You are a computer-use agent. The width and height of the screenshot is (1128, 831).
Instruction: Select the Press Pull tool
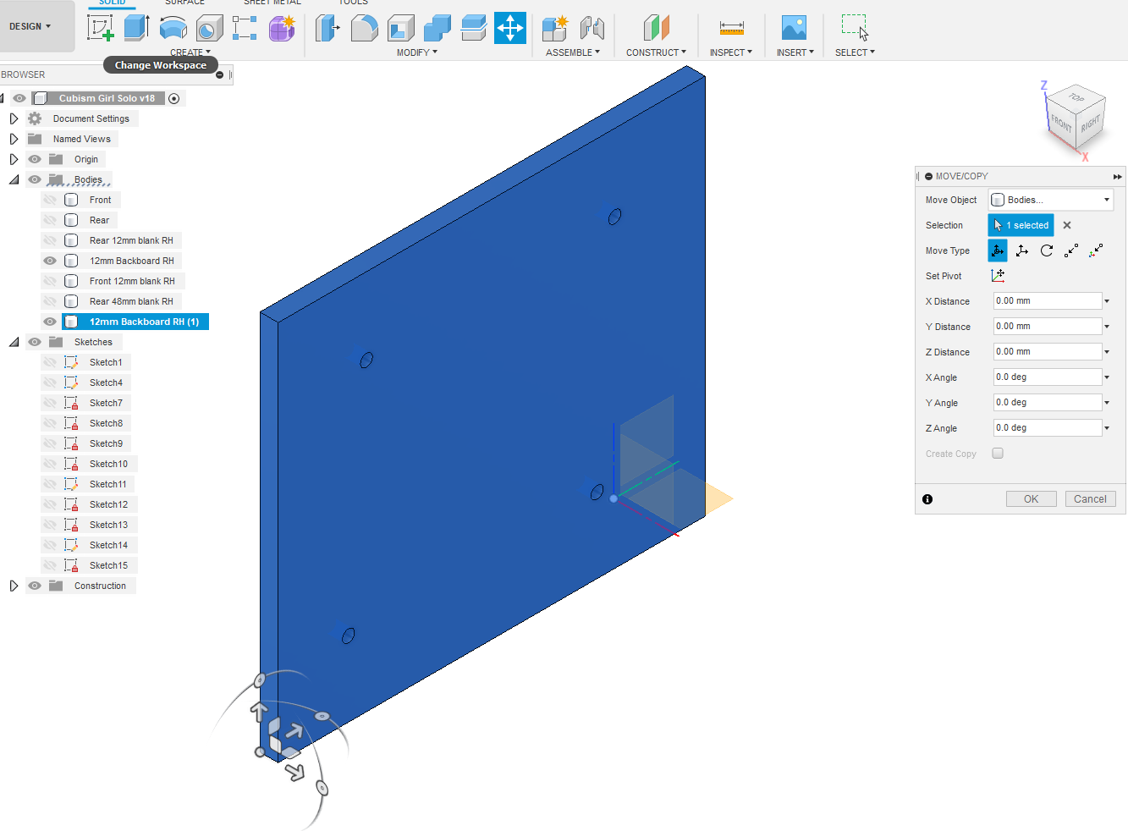tap(327, 28)
